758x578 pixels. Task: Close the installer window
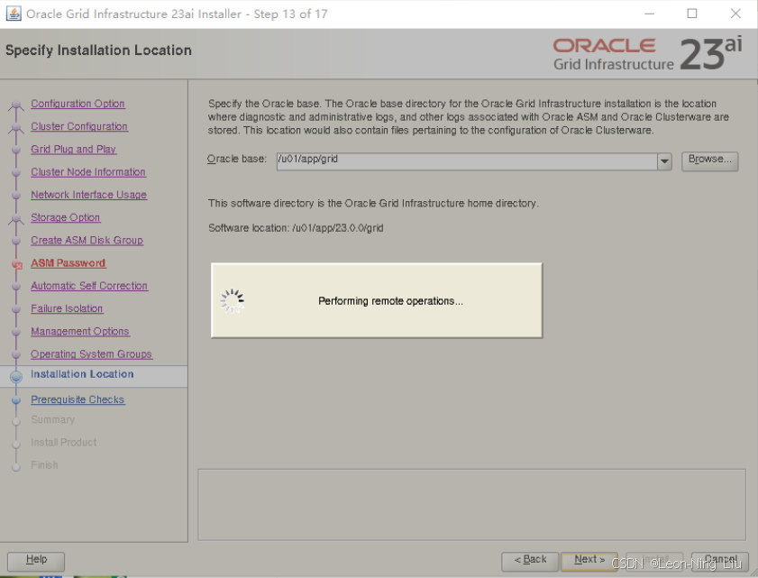pos(735,14)
